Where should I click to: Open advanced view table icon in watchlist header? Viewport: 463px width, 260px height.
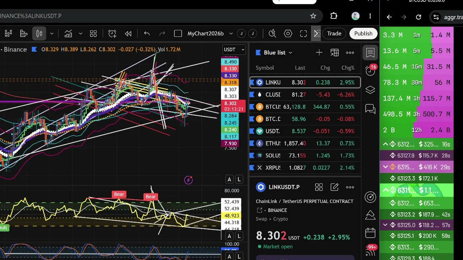pyautogui.click(x=335, y=53)
